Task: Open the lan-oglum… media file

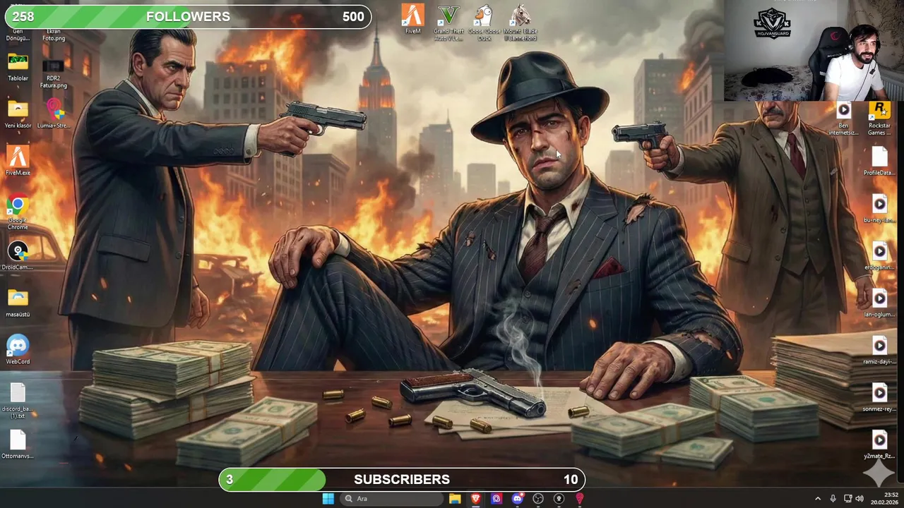Action: (x=879, y=303)
